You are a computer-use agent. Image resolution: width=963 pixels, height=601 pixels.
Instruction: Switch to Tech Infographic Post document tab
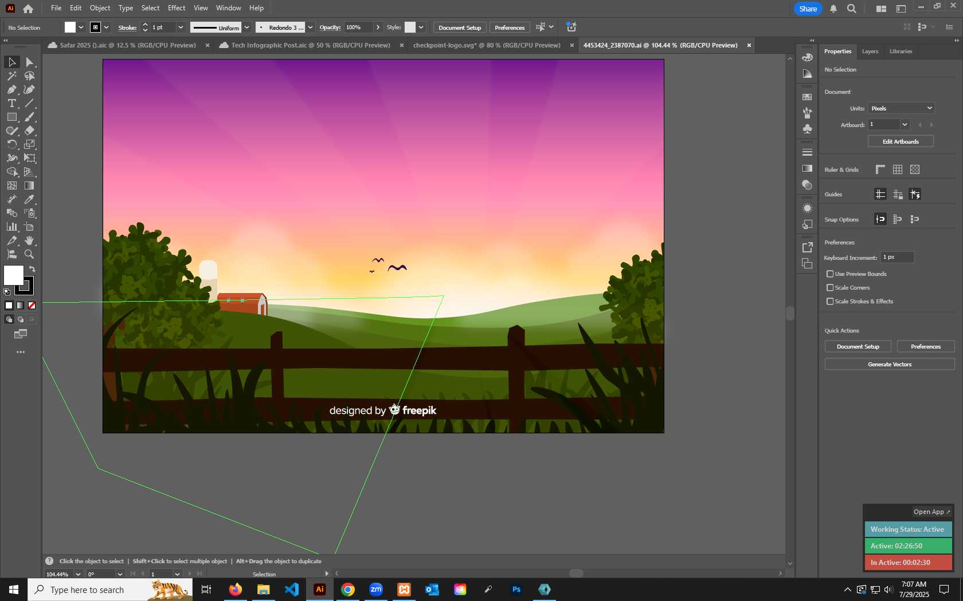310,45
